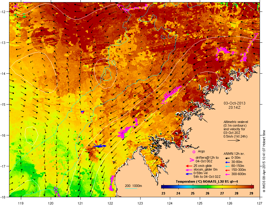Click the colorbar value '23'
The image size is (266, 206).
[x=163, y=193]
